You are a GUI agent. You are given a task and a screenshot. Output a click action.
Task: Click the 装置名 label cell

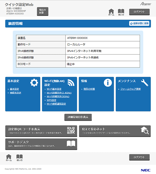[41, 38]
